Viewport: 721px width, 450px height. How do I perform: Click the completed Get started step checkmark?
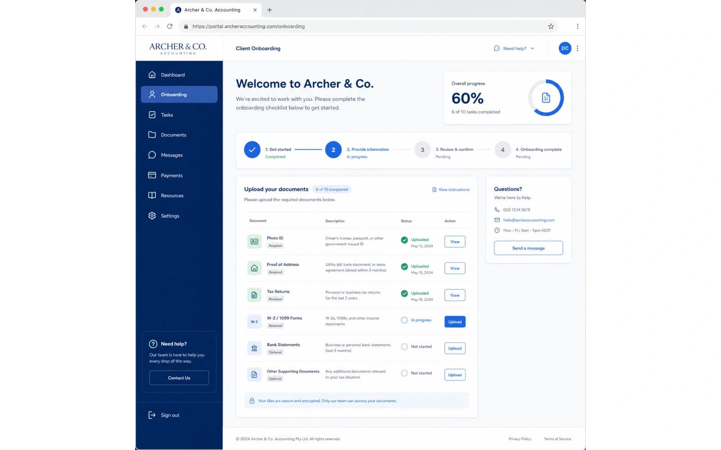pyautogui.click(x=252, y=150)
